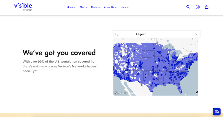Open the site search magnifier icon in header
Image resolution: width=223 pixels, height=117 pixels.
pos(188,7)
